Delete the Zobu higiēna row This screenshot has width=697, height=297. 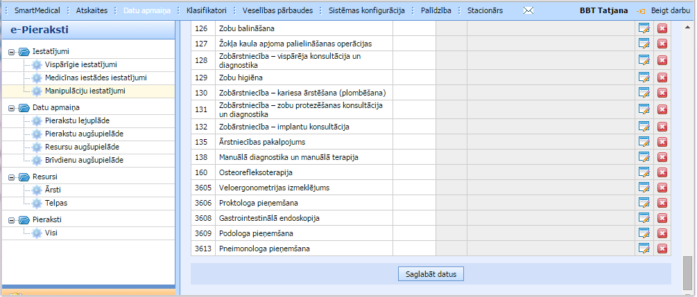[662, 78]
